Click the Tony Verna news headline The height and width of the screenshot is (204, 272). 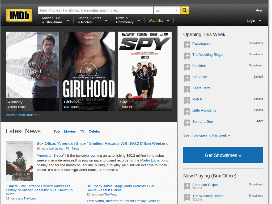123,201
